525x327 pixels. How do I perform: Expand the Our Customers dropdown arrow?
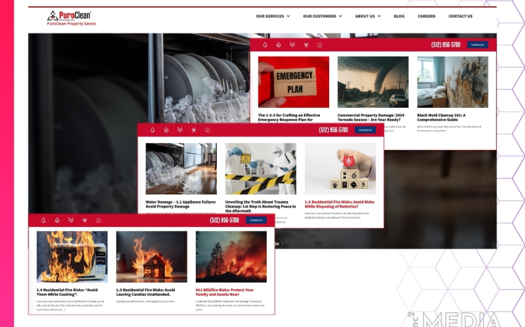(340, 16)
